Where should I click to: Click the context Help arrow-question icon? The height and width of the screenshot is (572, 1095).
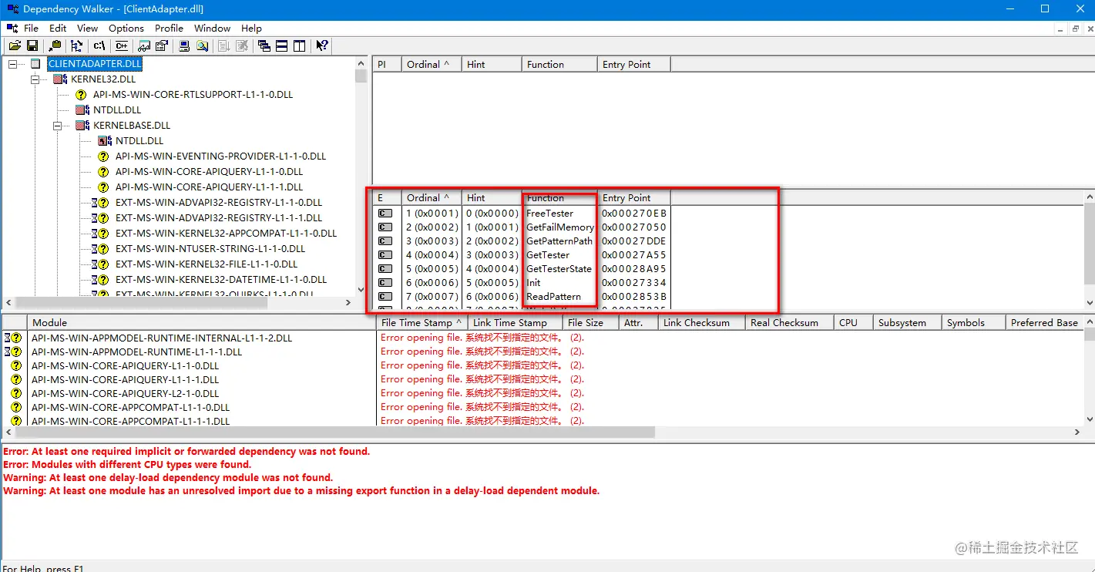(x=322, y=46)
